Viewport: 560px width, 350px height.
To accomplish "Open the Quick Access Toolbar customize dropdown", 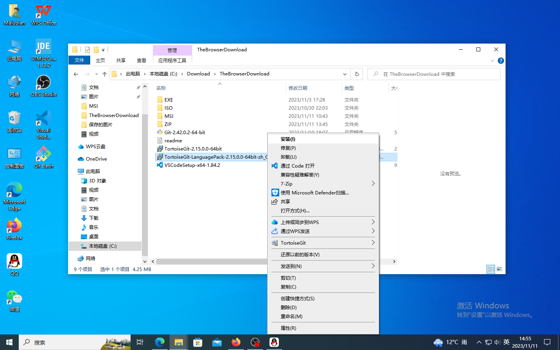I will [x=103, y=50].
